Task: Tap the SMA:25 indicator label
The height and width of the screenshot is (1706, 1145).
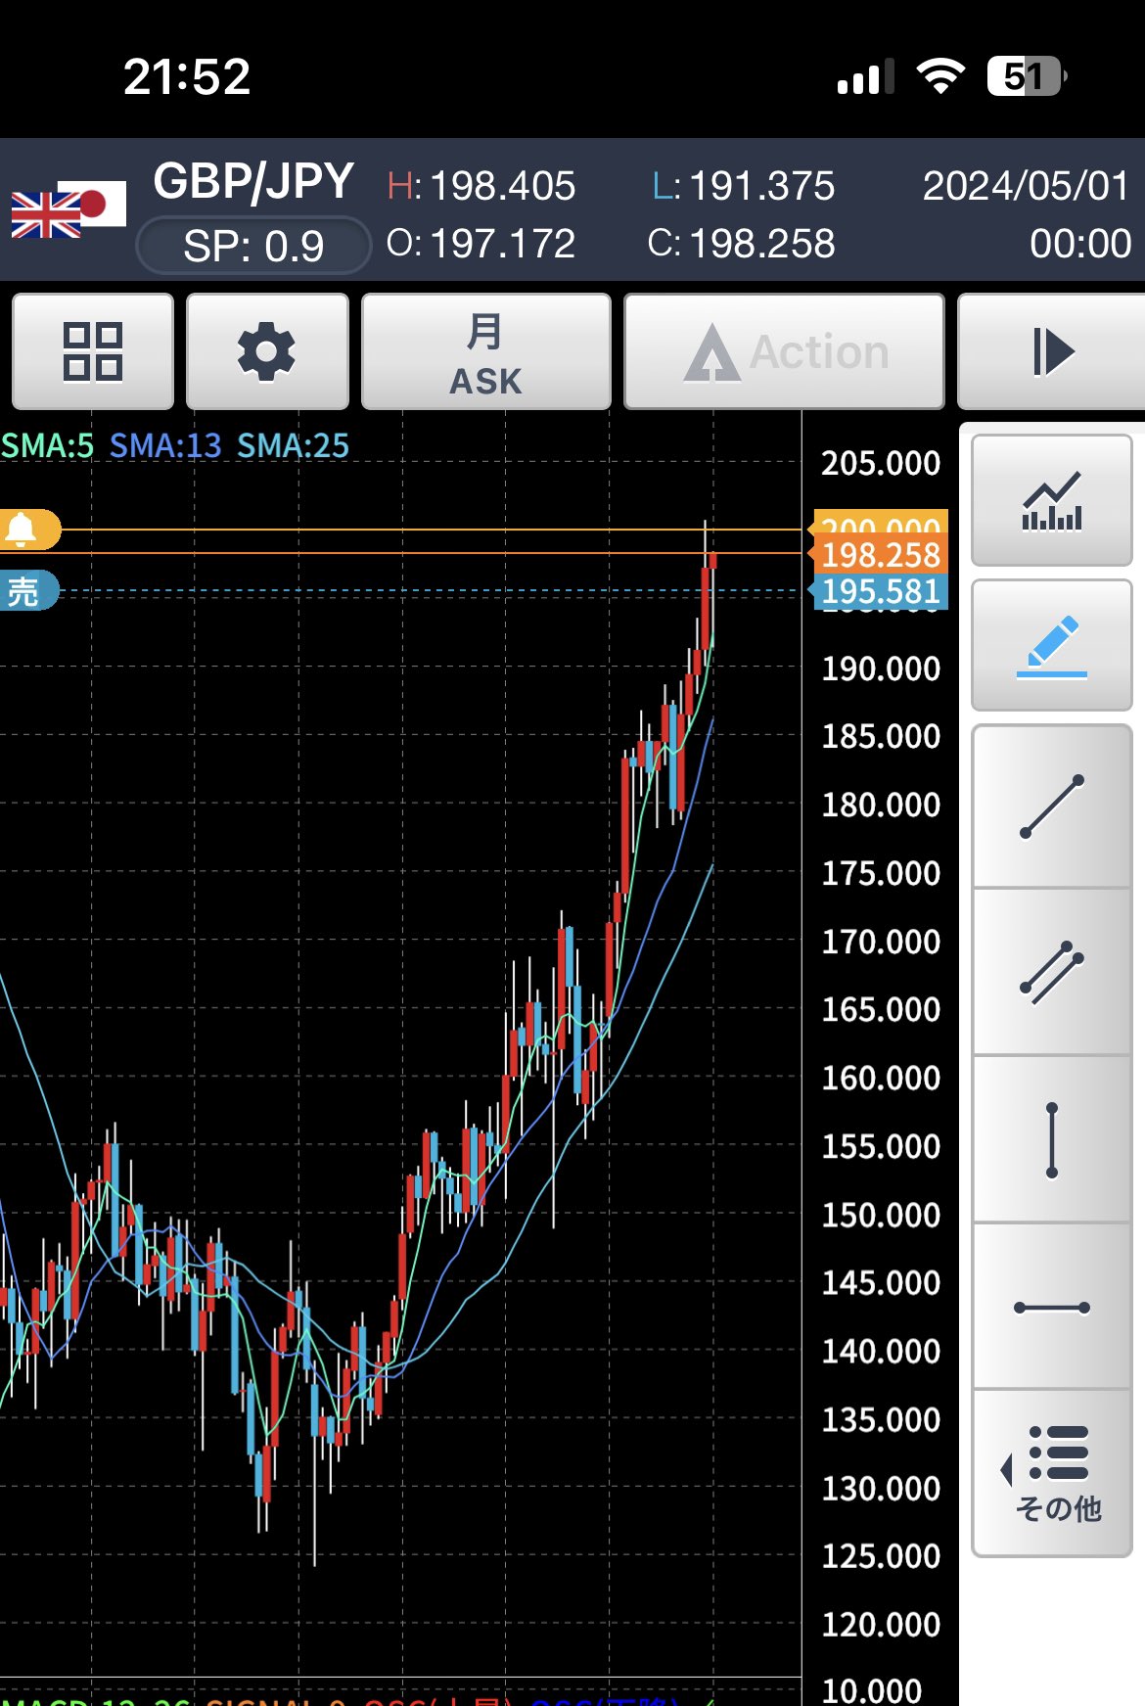Action: click(x=293, y=446)
